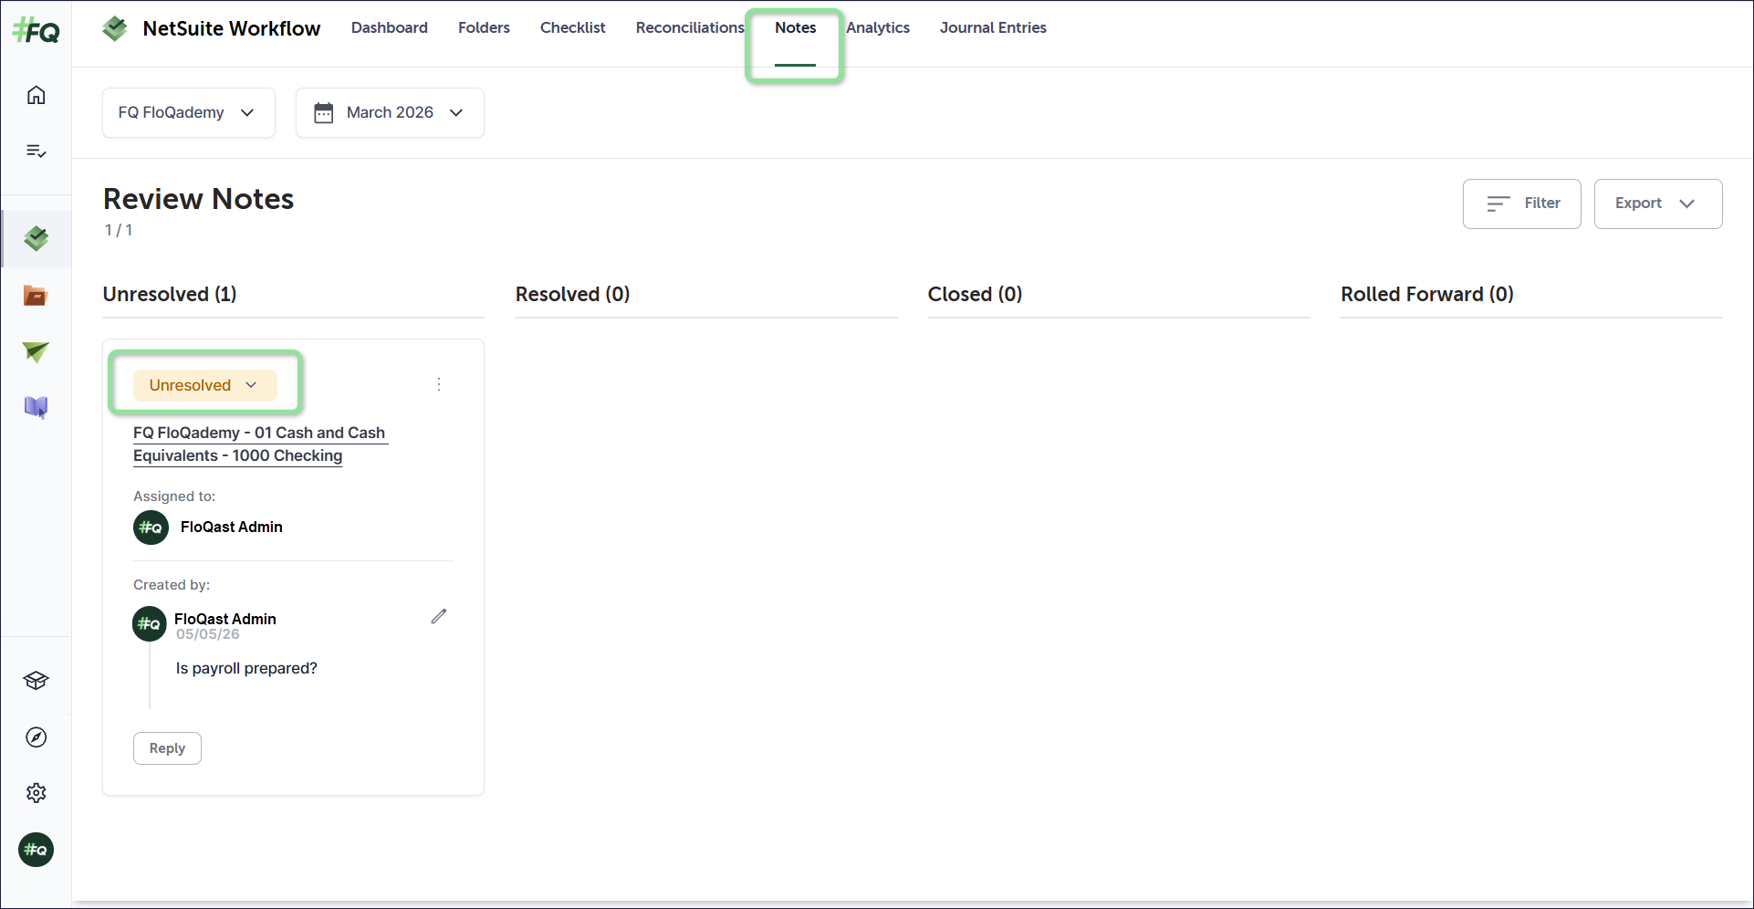Click the Rolled Forward (0) column header
The height and width of the screenshot is (909, 1754).
tap(1427, 295)
